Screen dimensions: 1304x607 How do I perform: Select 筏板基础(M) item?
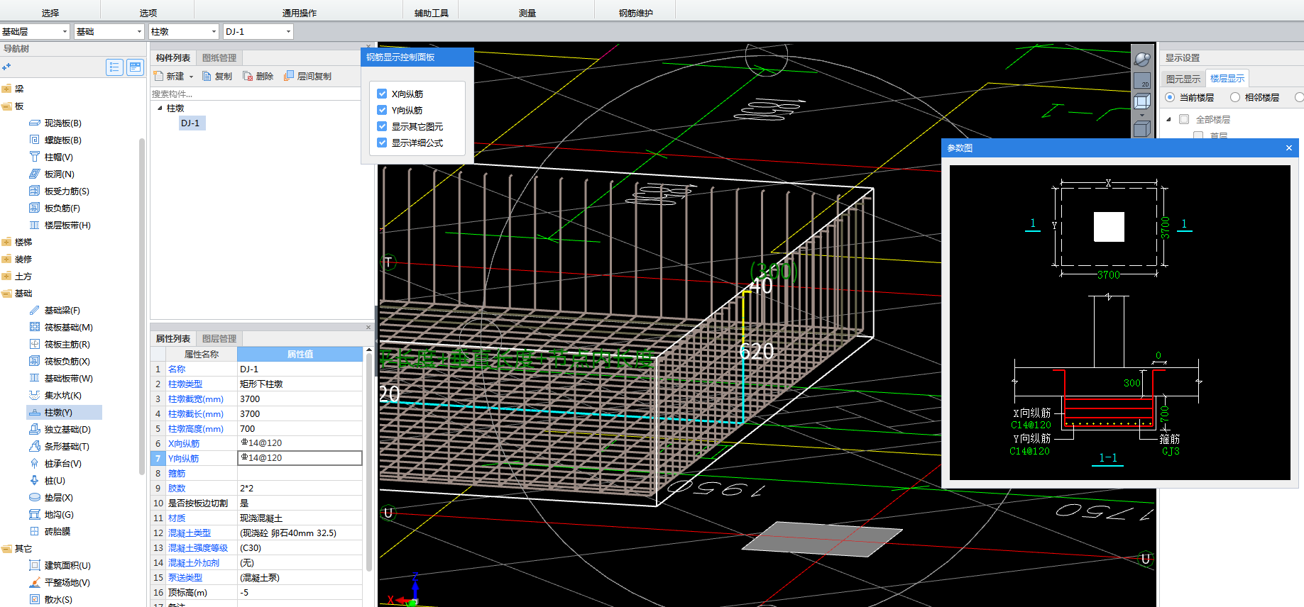[x=61, y=328]
